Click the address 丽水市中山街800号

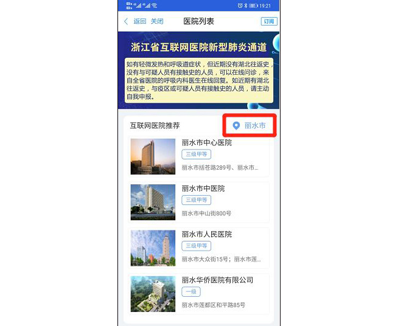click(x=206, y=213)
